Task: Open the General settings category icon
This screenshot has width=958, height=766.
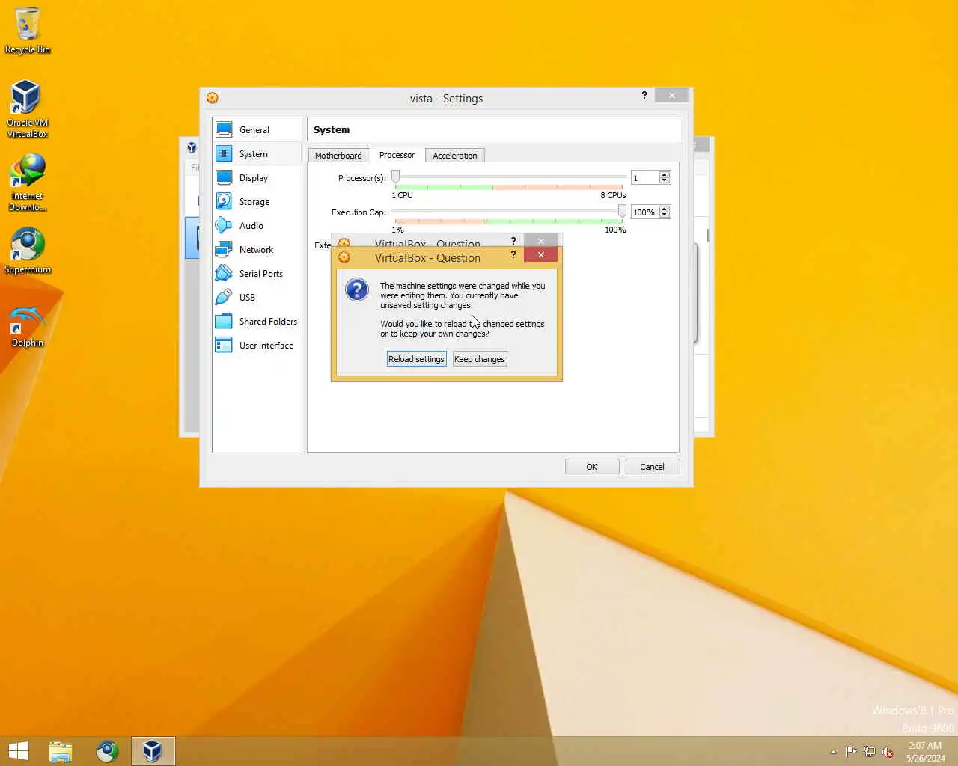Action: coord(224,129)
